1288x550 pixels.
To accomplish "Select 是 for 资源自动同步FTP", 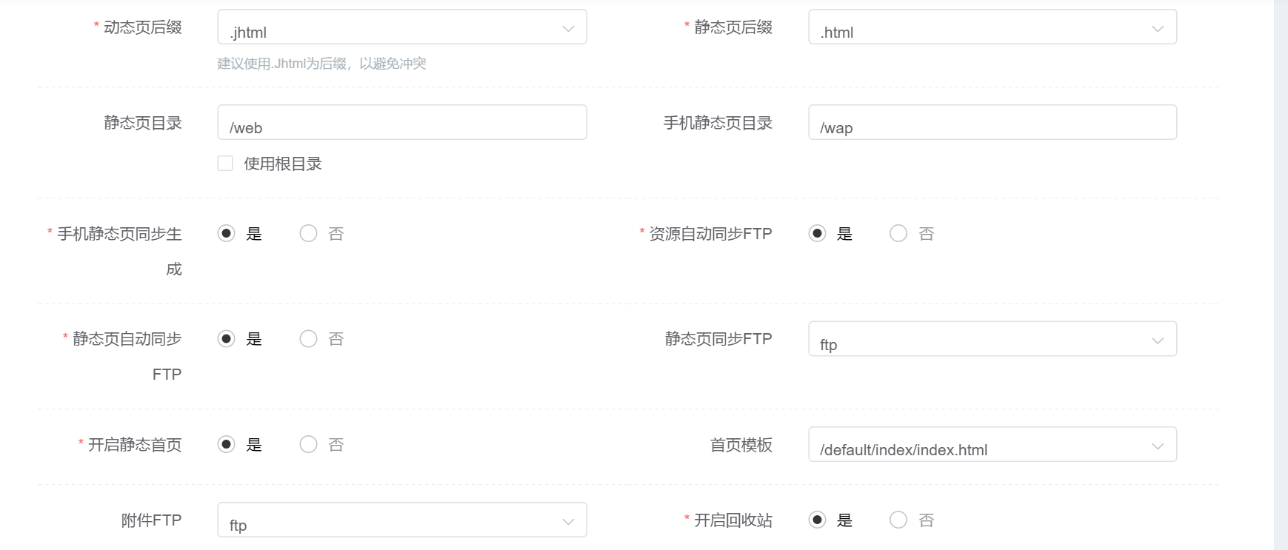I will point(817,234).
